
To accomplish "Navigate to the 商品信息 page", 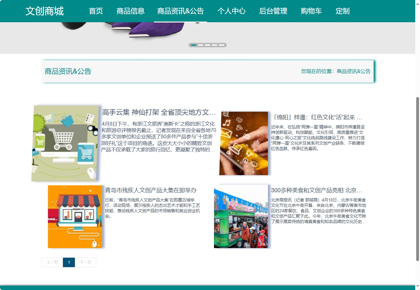I will 130,11.
